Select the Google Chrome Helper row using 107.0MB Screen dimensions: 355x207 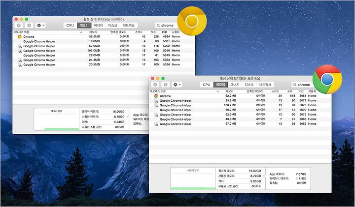[104, 51]
